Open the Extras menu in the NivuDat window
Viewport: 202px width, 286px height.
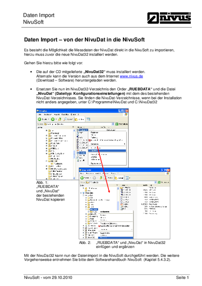[x=73, y=114]
